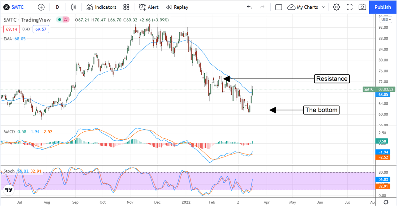This screenshot has width=397, height=206.
Task: Toggle the pink approximate indicator badge
Action: point(66,20)
